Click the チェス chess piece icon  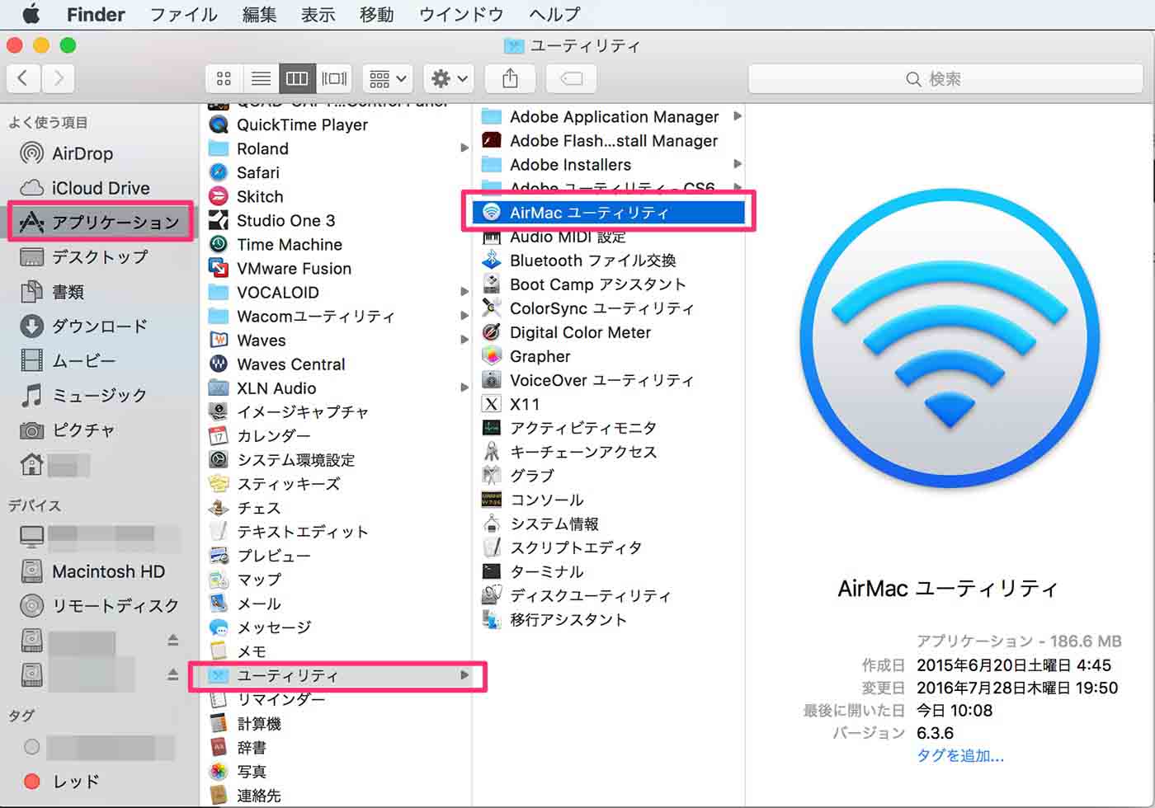[219, 507]
